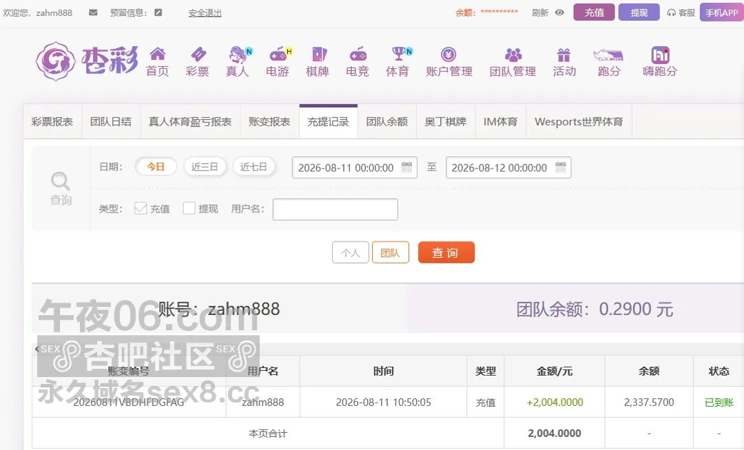Click the start date field 2026-08-11 00:00:00
The width and height of the screenshot is (744, 450).
355,168
